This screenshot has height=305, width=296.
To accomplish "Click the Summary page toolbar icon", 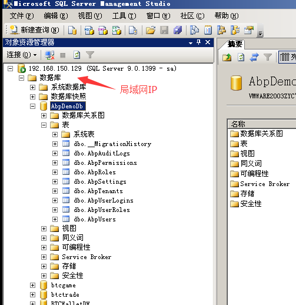I will 208,30.
